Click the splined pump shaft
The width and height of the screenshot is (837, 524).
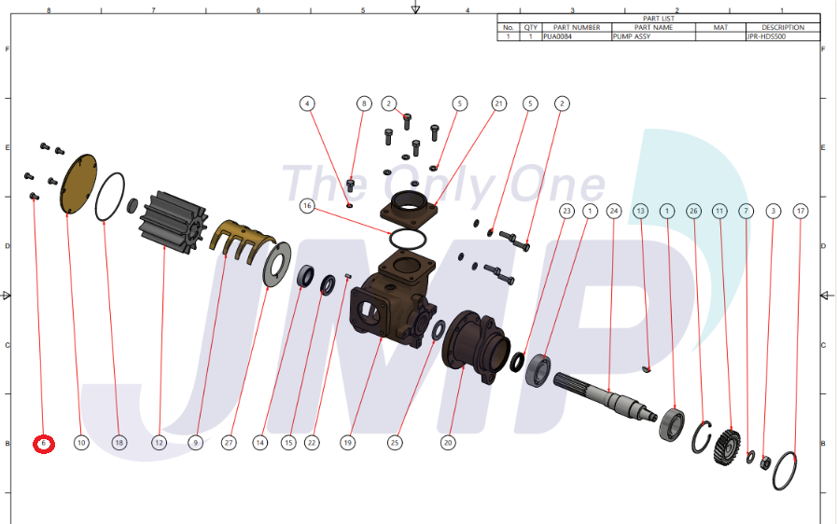(607, 397)
